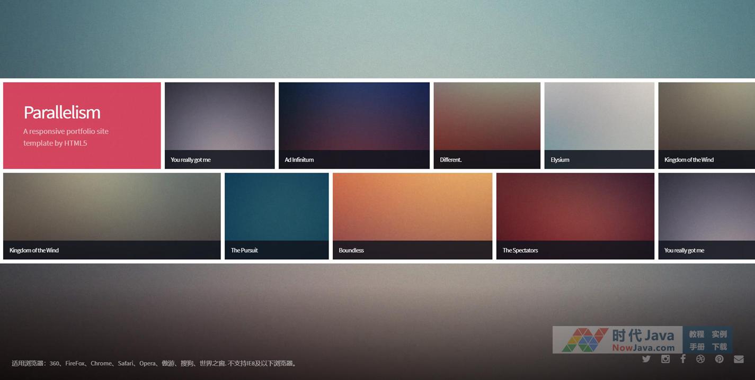The width and height of the screenshot is (755, 380).
Task: Open the Twitter social link icon
Action: click(x=646, y=359)
